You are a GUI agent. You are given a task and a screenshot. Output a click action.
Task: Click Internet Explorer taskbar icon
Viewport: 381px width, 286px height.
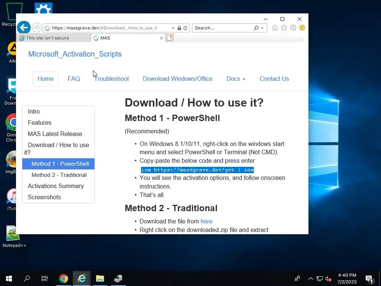82,279
